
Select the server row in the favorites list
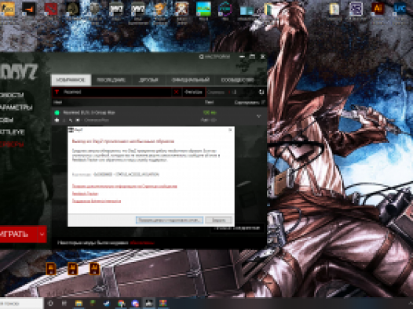click(159, 116)
